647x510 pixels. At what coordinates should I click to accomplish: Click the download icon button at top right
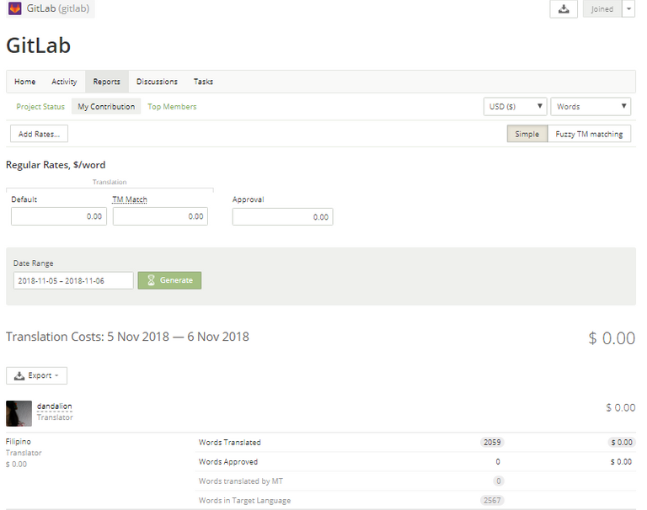(x=564, y=9)
